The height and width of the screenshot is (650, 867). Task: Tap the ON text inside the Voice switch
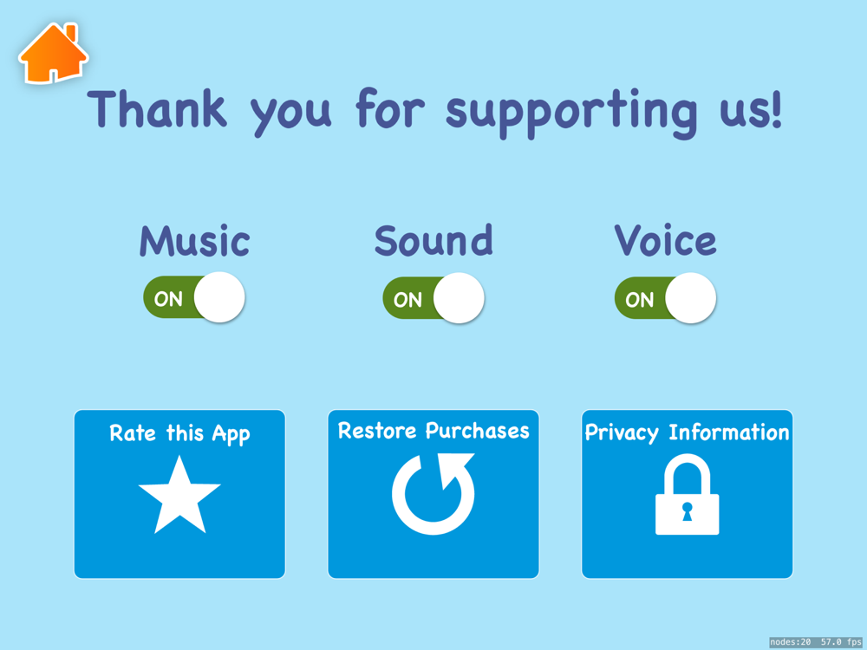[x=639, y=300]
